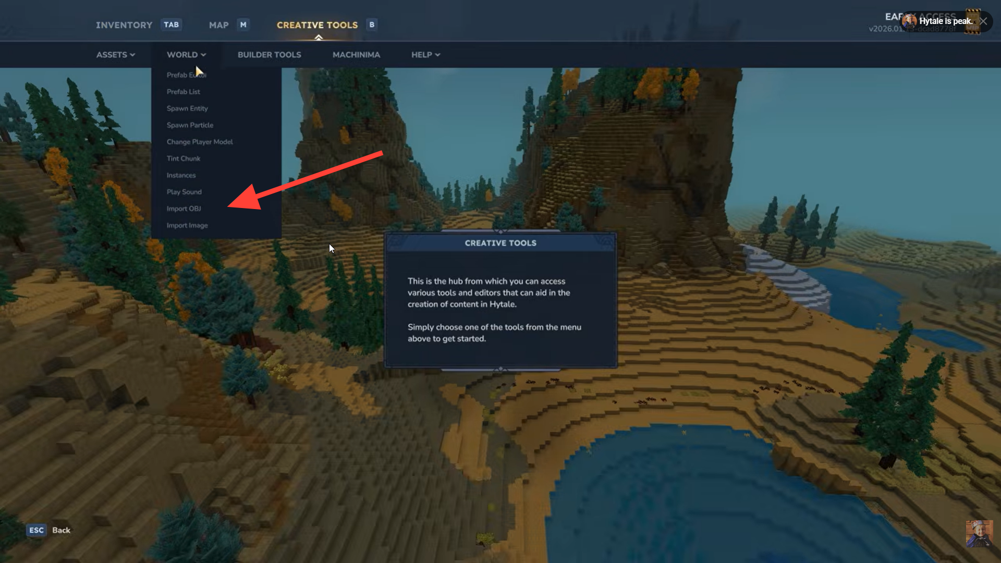The width and height of the screenshot is (1001, 563).
Task: Dismiss the Hytale is peak notification
Action: 983,21
